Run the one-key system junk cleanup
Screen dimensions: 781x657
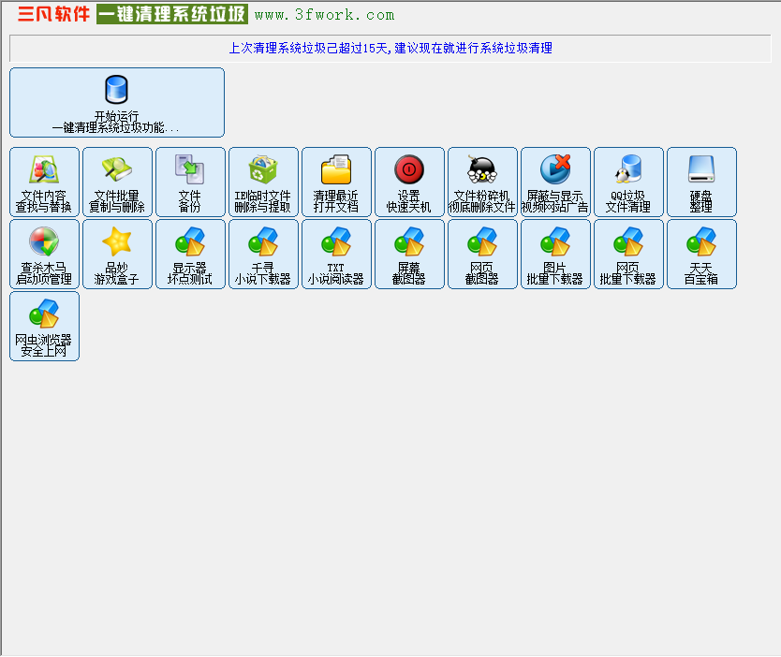point(116,101)
